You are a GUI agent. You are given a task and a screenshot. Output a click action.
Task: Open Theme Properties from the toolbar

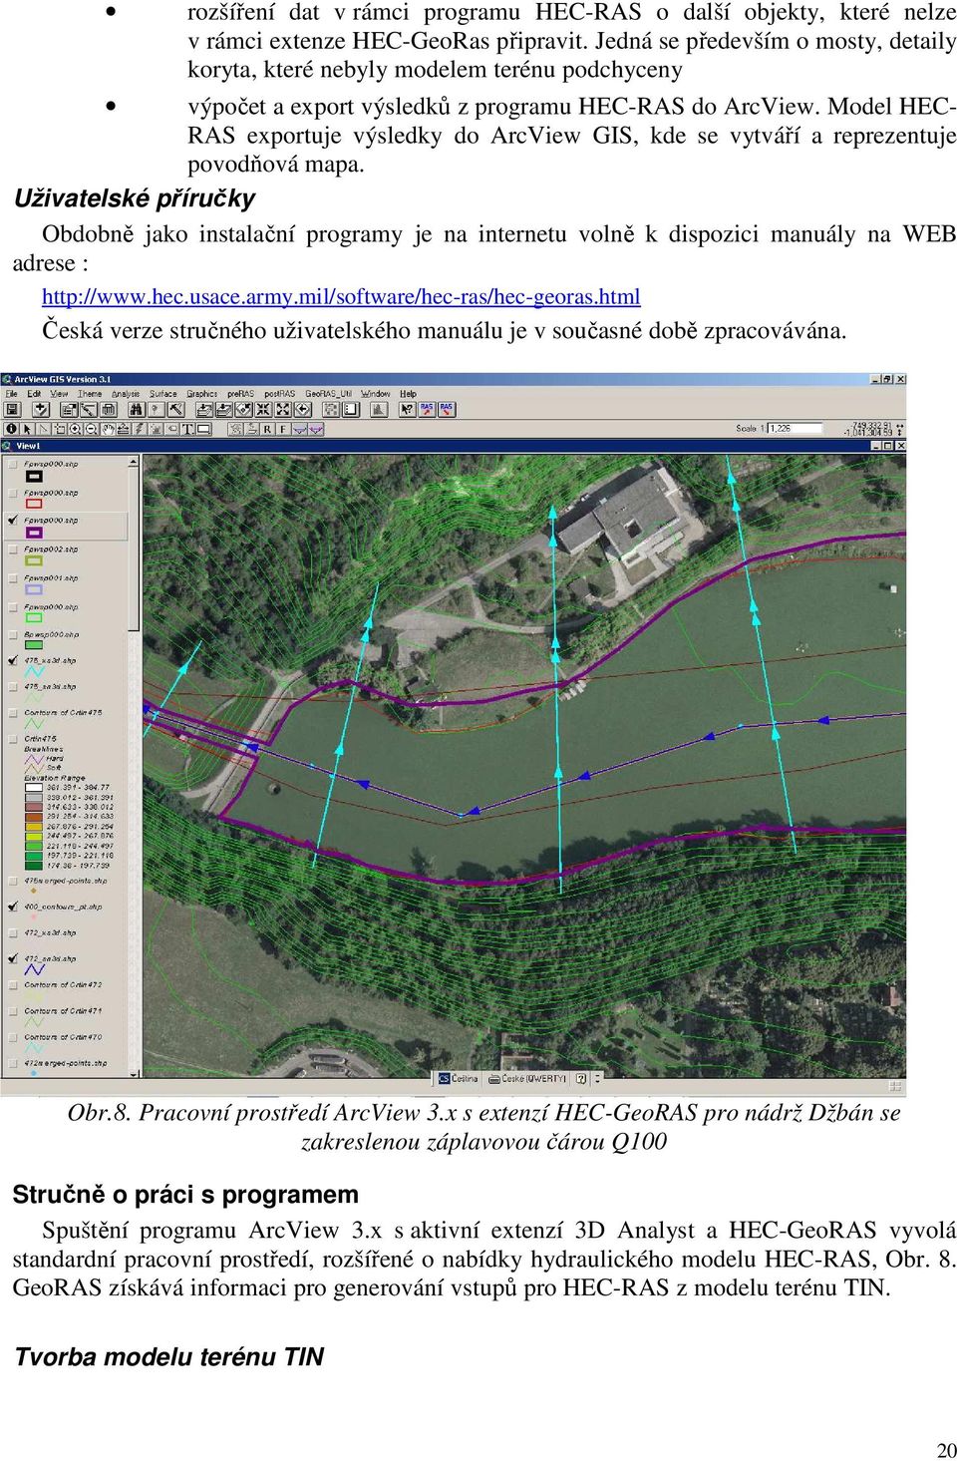coord(69,409)
